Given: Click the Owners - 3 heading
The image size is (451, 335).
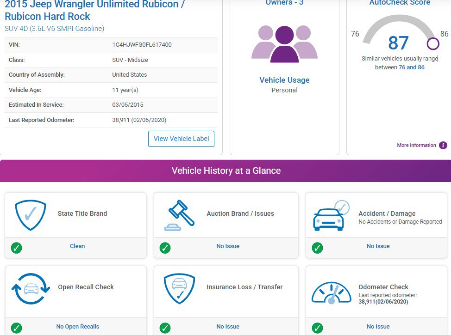Looking at the screenshot, I should (x=284, y=3).
